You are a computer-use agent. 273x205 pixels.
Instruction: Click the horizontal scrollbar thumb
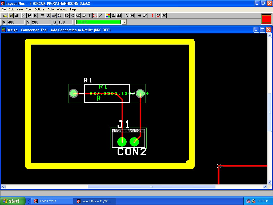(151, 187)
